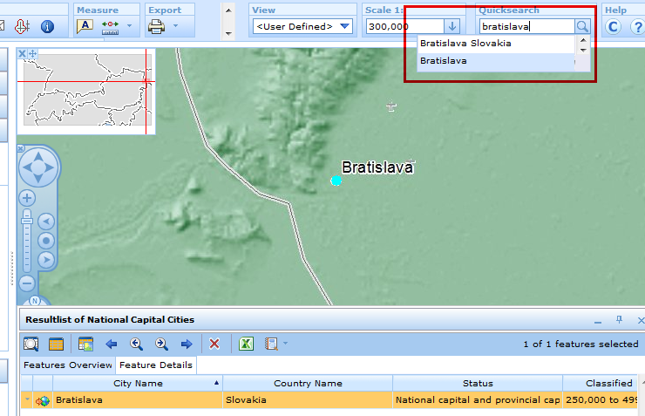Click the red X remove icon in resultlist
Viewport: 645px width, 416px height.
click(x=214, y=344)
